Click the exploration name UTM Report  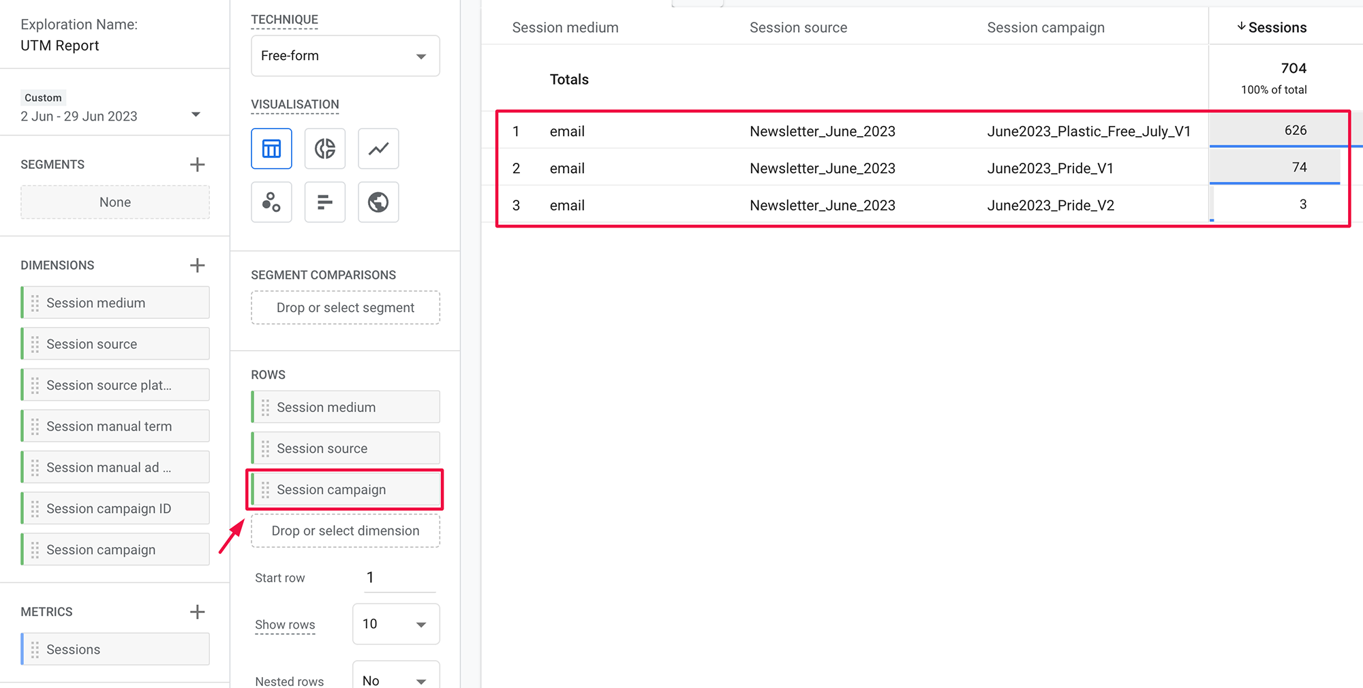[x=60, y=46]
